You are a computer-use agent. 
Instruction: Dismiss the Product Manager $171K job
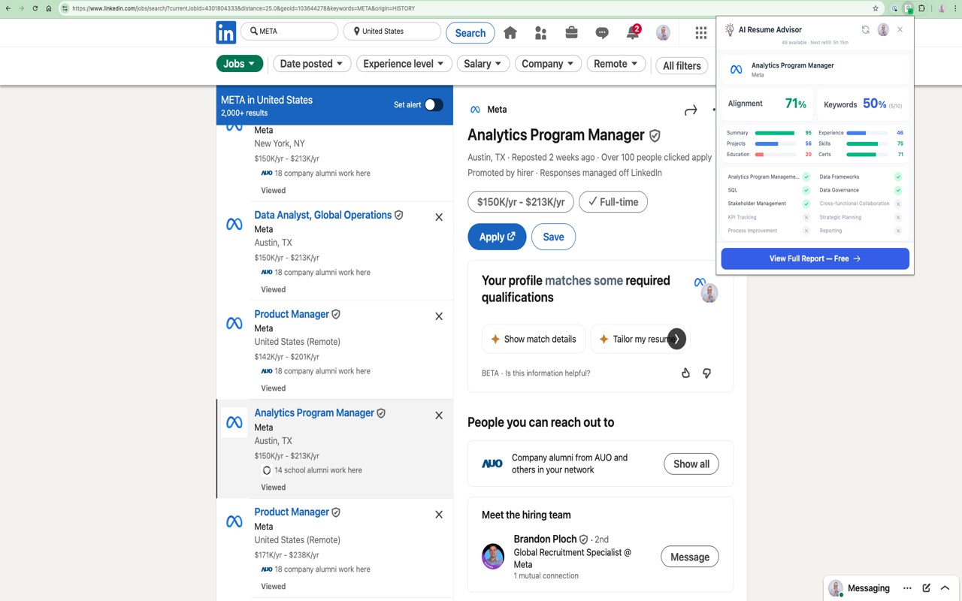pyautogui.click(x=439, y=515)
